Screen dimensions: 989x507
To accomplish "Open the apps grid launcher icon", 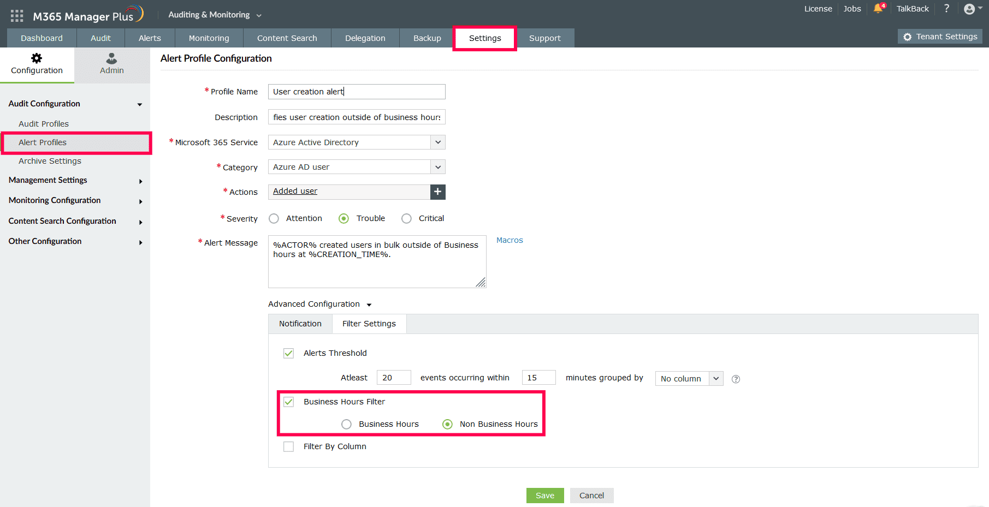I will tap(17, 16).
